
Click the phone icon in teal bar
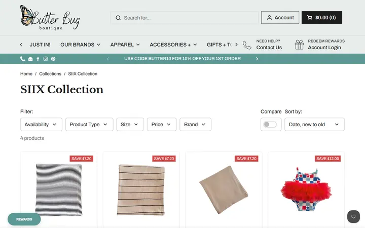23,59
